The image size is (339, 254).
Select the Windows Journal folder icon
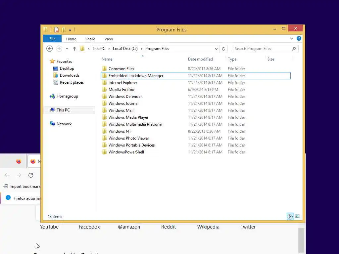coord(104,104)
